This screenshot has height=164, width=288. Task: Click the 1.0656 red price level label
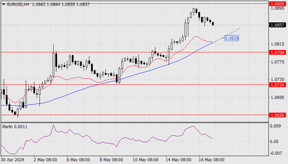[278, 115]
